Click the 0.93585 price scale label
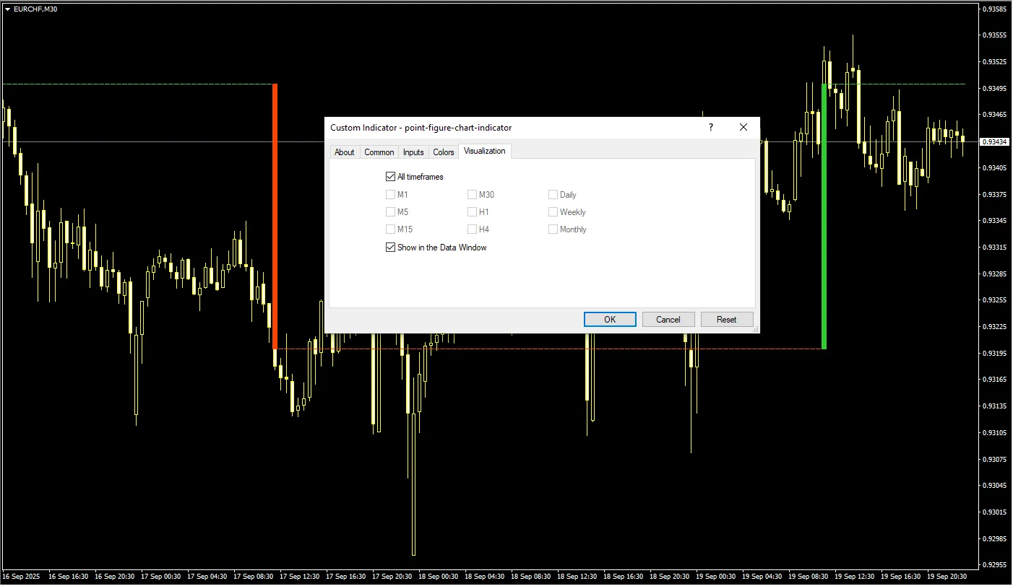 996,9
